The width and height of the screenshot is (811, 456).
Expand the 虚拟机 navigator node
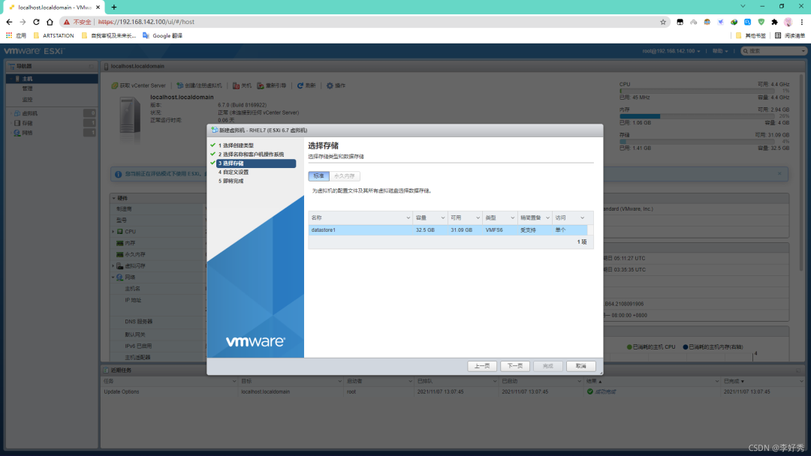click(11, 113)
